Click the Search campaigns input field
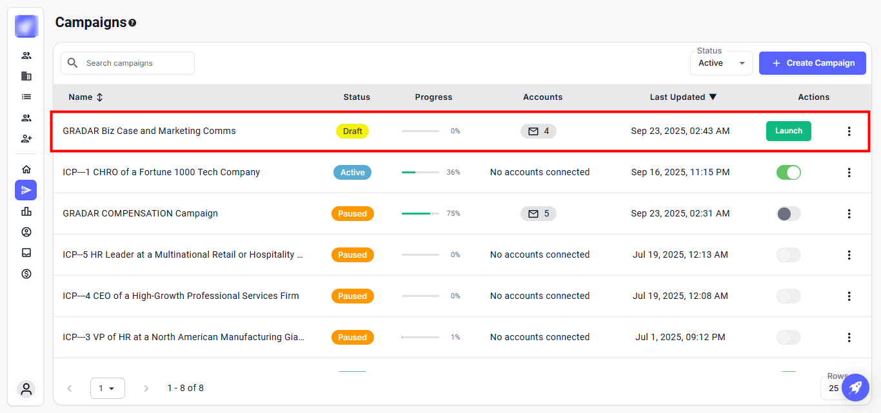Screen dimensions: 881x413 [135, 63]
